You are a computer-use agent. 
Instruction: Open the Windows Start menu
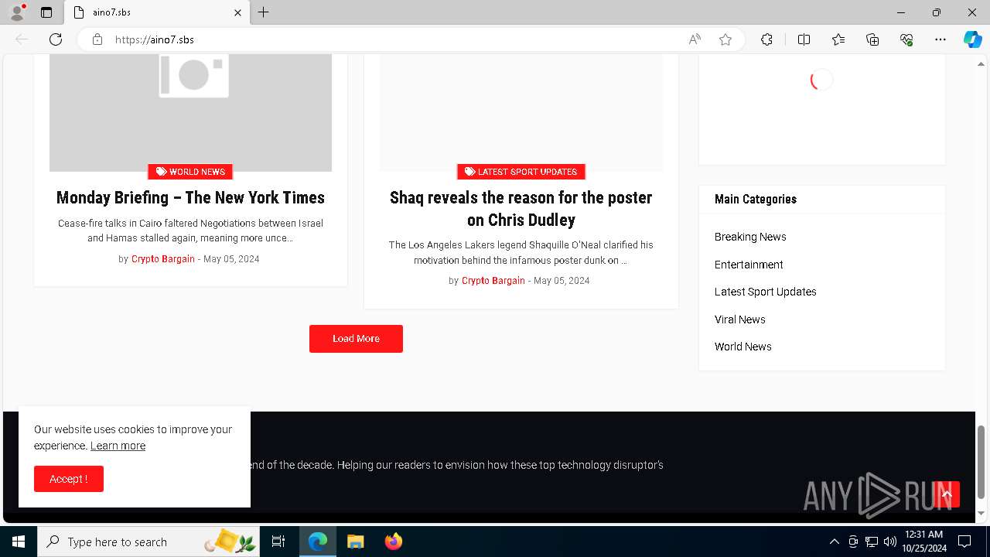click(19, 542)
